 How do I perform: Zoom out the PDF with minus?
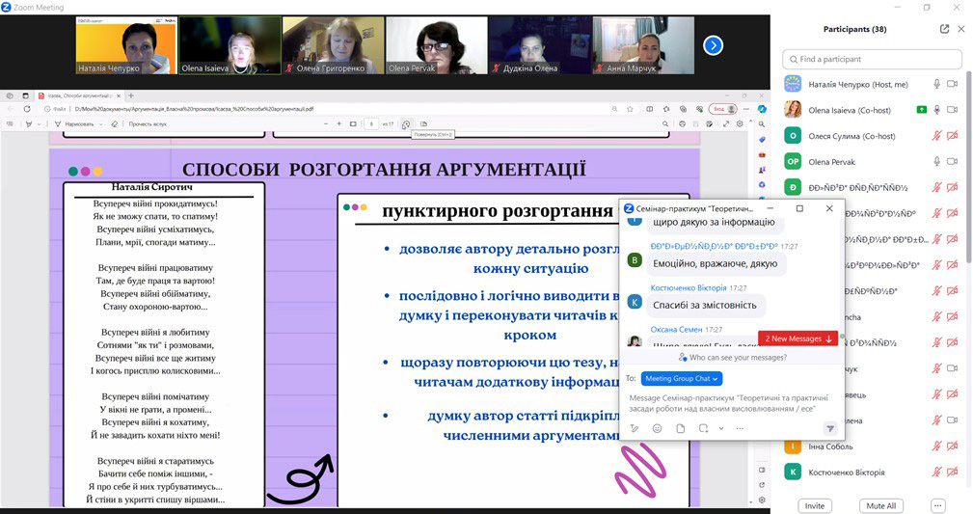point(326,124)
